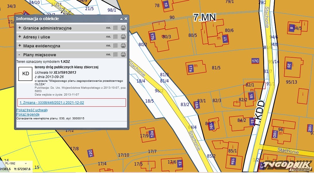Export Plany miejscowe as XML
Screen dimensions: 314x173
tap(108, 55)
